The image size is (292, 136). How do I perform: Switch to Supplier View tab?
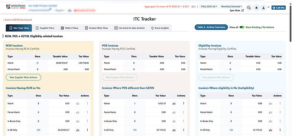45,28
